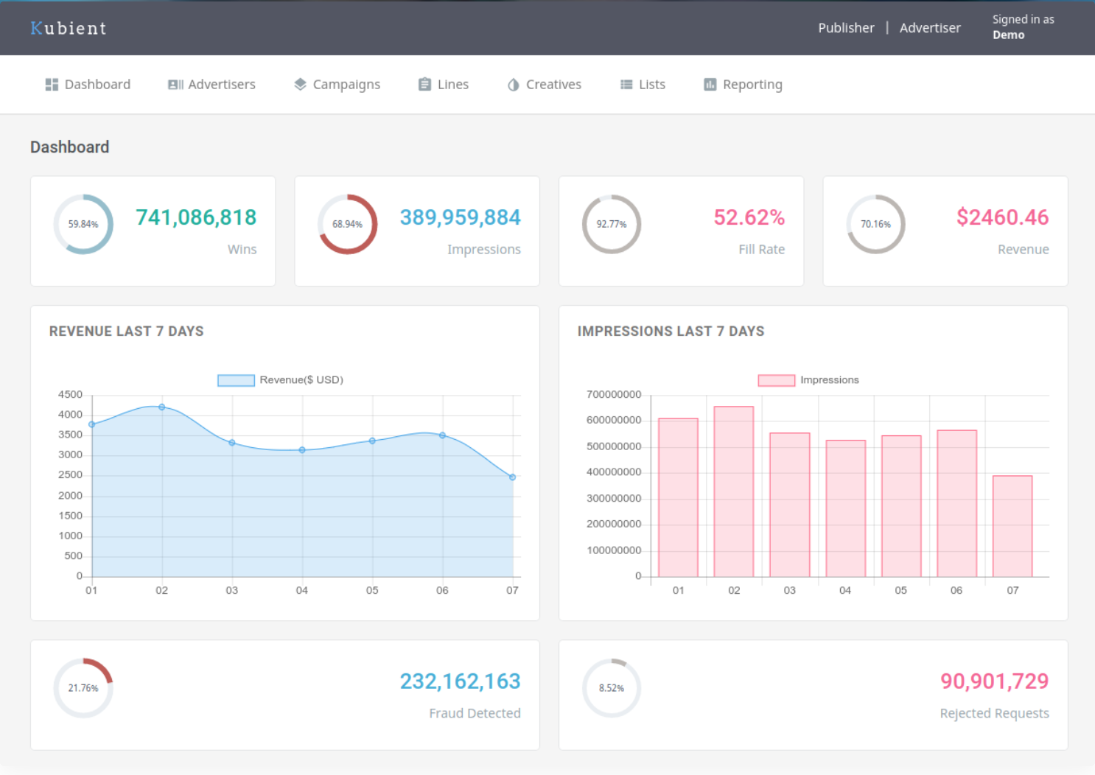1095x775 pixels.
Task: Switch to Publisher view
Action: [846, 28]
